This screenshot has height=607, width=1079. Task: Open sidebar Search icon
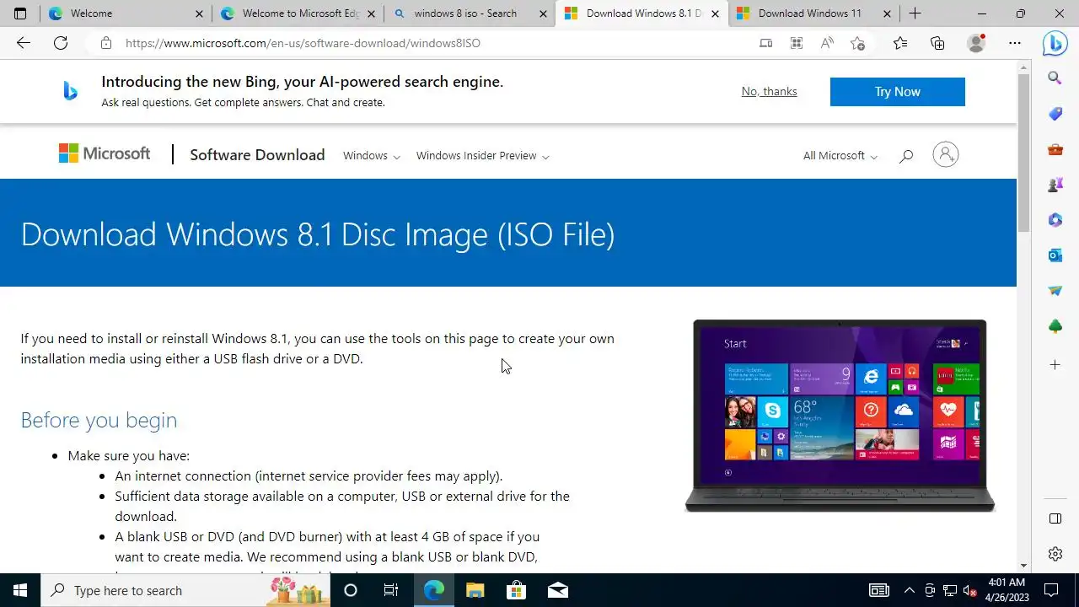(x=1055, y=78)
